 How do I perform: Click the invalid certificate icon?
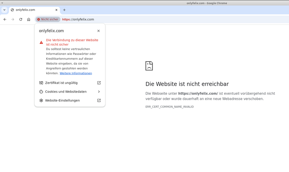(41, 83)
